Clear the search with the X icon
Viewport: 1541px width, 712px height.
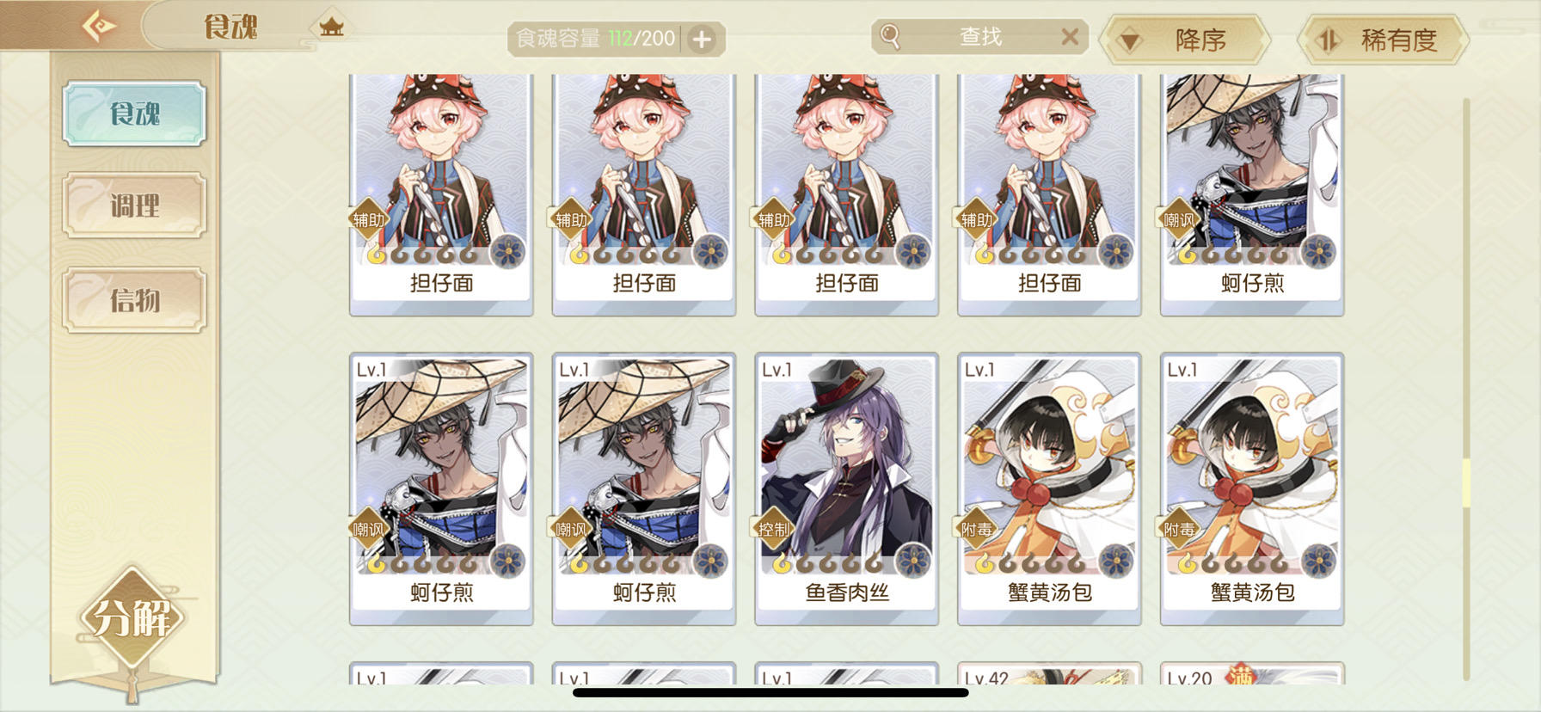point(1070,36)
